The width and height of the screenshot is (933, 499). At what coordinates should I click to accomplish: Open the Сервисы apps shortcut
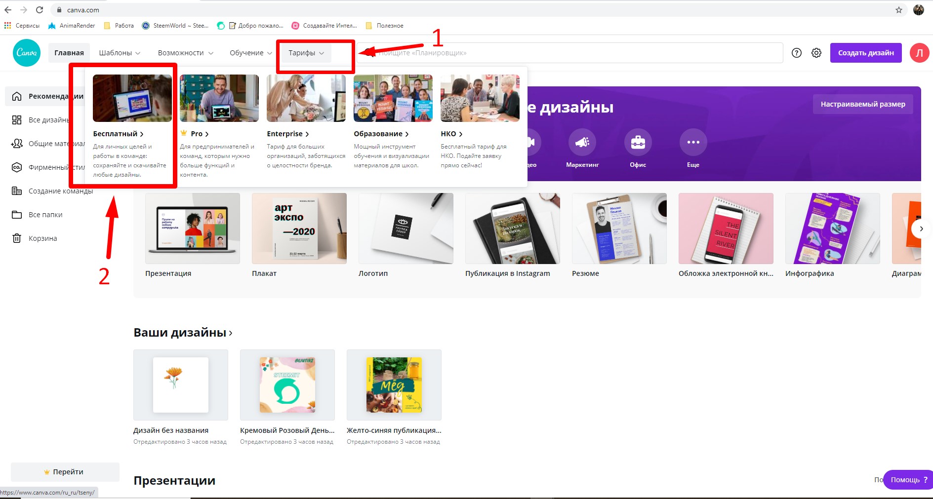[x=22, y=26]
